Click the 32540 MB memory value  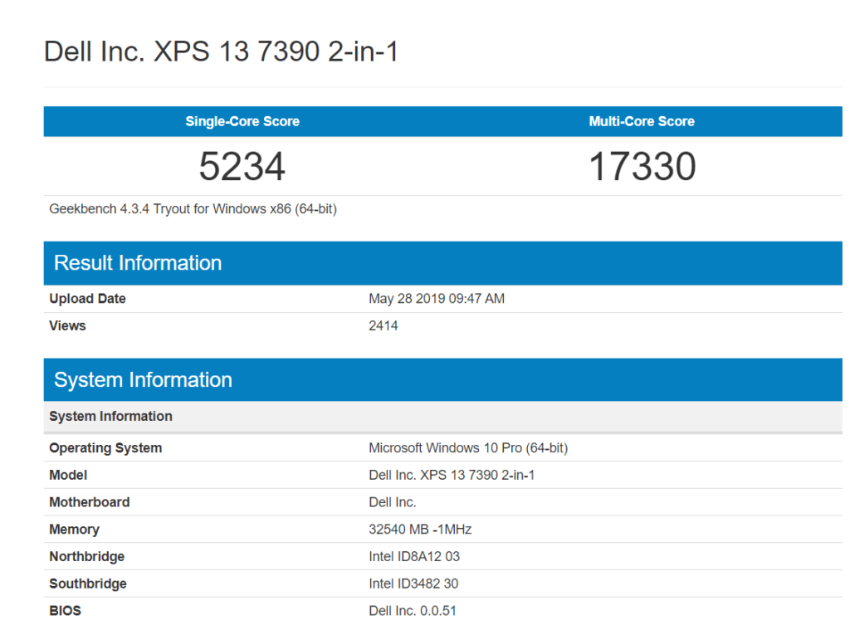tap(420, 530)
